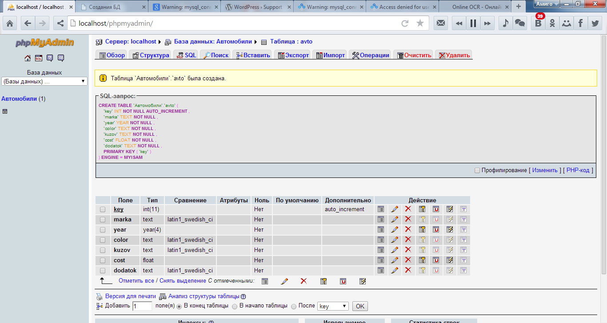607x323 pixels.
Task: Click the unique index icon for key row
Action: (436, 209)
